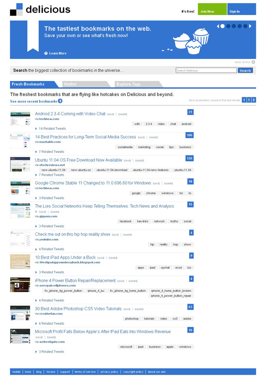This screenshot has width=265, height=382.
Task: Click the Join Now button
Action: coord(212,9)
